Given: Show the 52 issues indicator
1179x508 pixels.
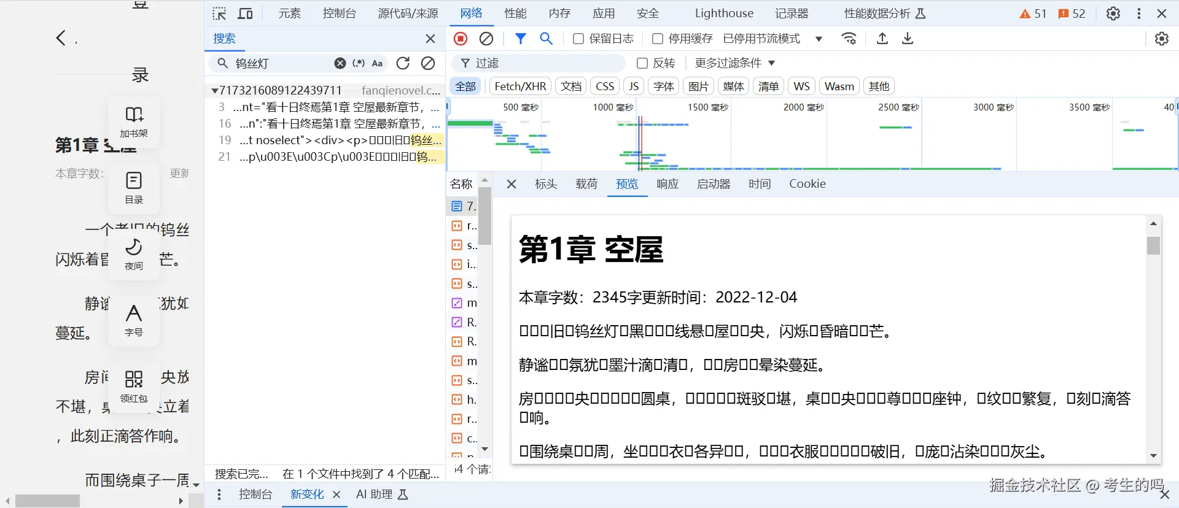Looking at the screenshot, I should (x=1072, y=13).
